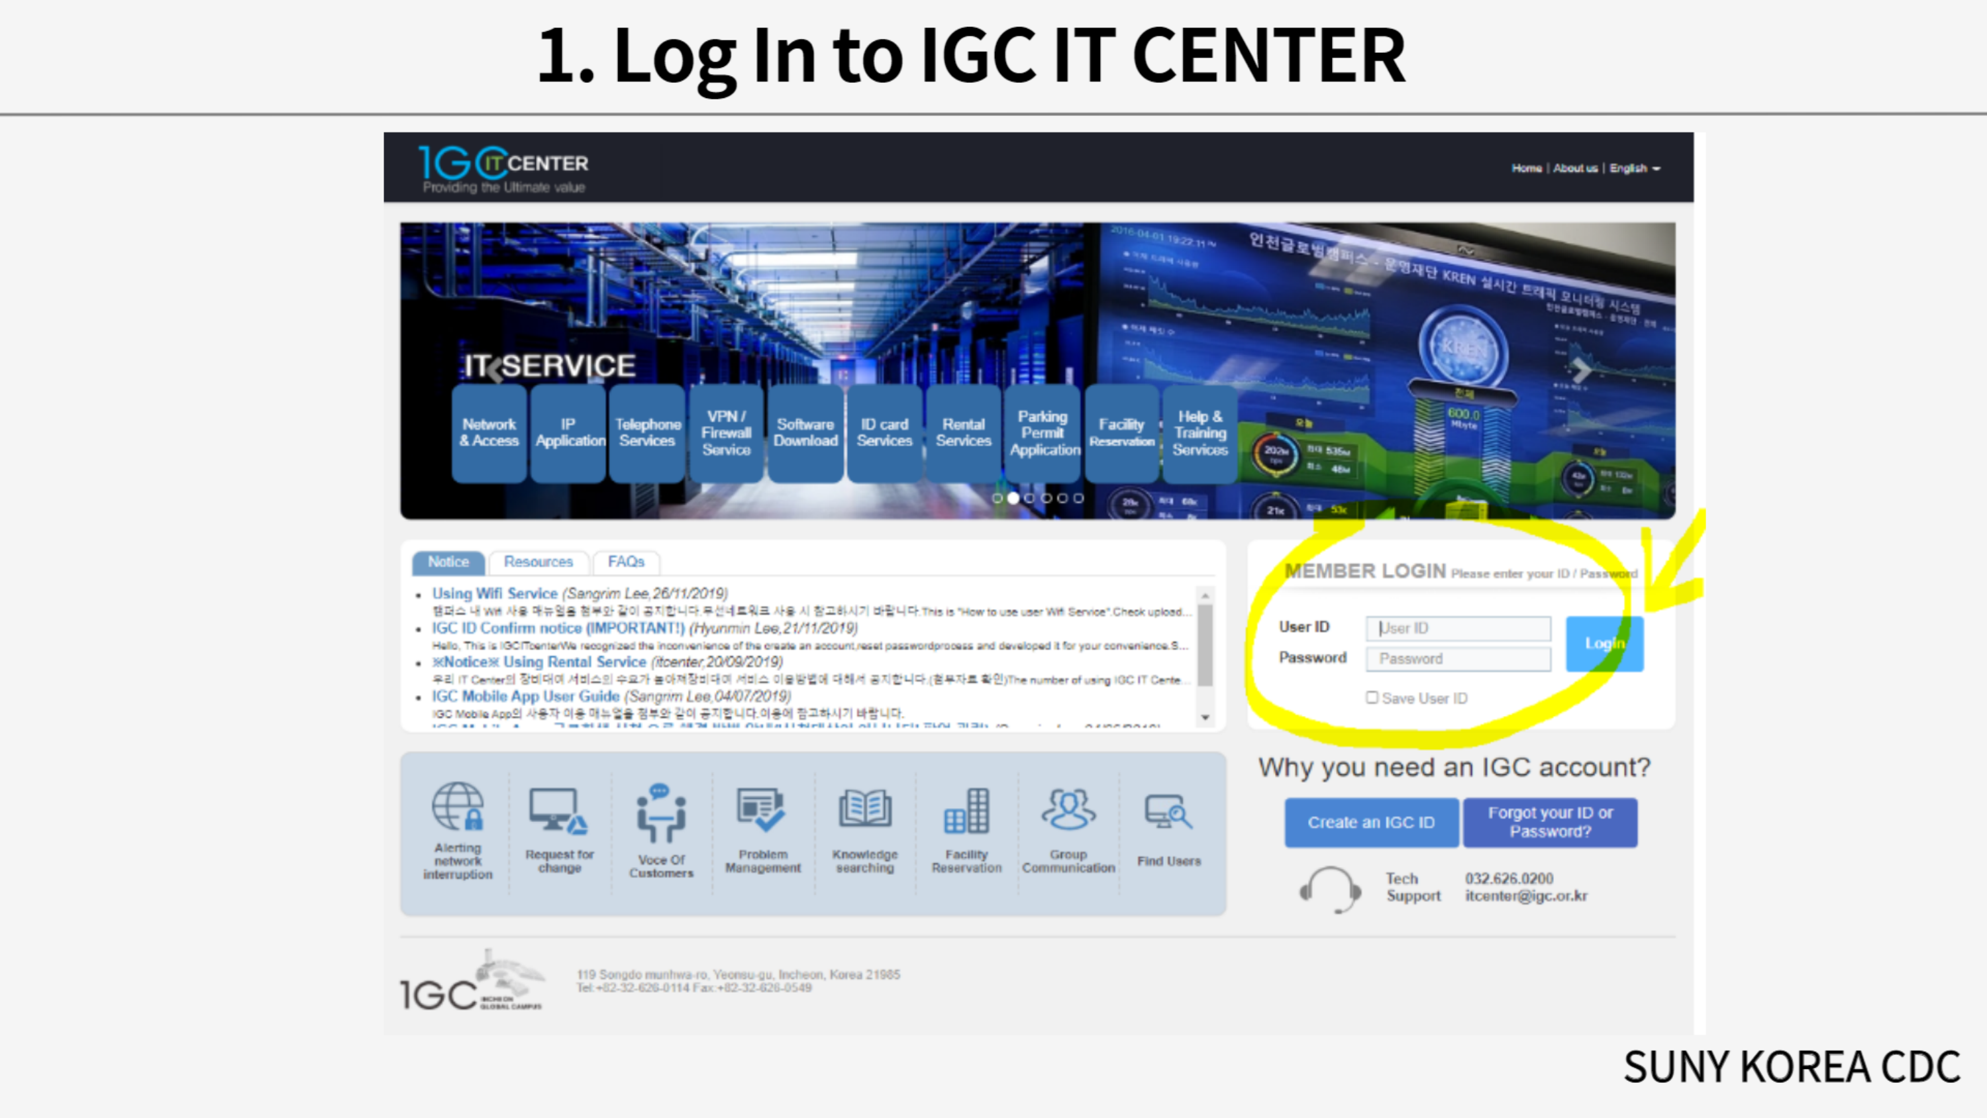Click the Find Users icon
1987x1118 pixels.
pos(1168,813)
